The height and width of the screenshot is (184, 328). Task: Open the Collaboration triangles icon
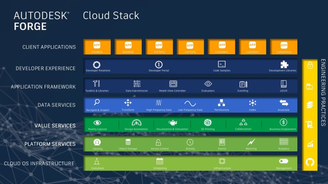243,122
